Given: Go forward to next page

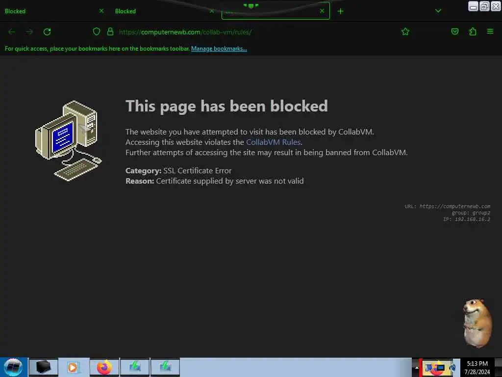Looking at the screenshot, I should [x=29, y=32].
